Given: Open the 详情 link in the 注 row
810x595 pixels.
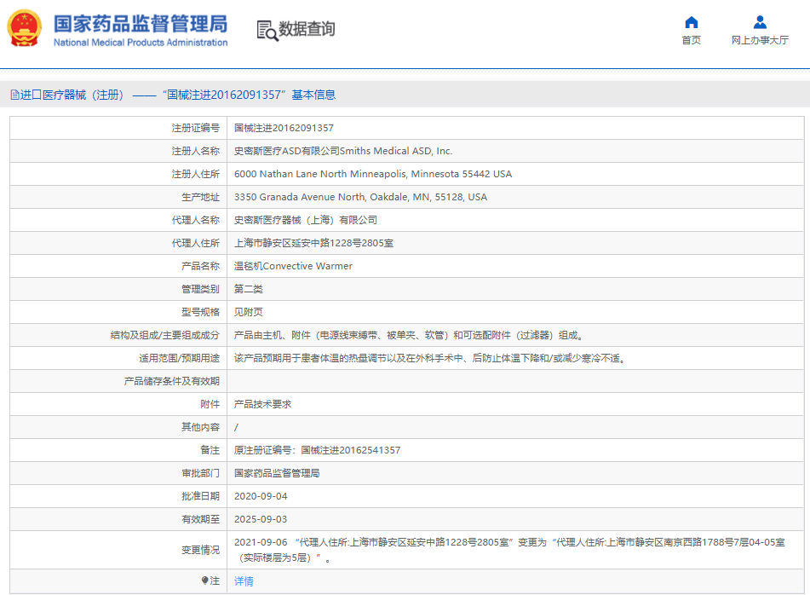Looking at the screenshot, I should pyautogui.click(x=244, y=581).
